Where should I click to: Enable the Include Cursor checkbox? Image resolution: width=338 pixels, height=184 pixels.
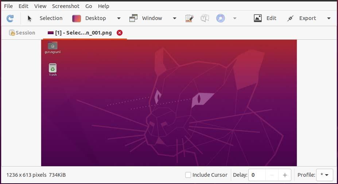point(188,175)
